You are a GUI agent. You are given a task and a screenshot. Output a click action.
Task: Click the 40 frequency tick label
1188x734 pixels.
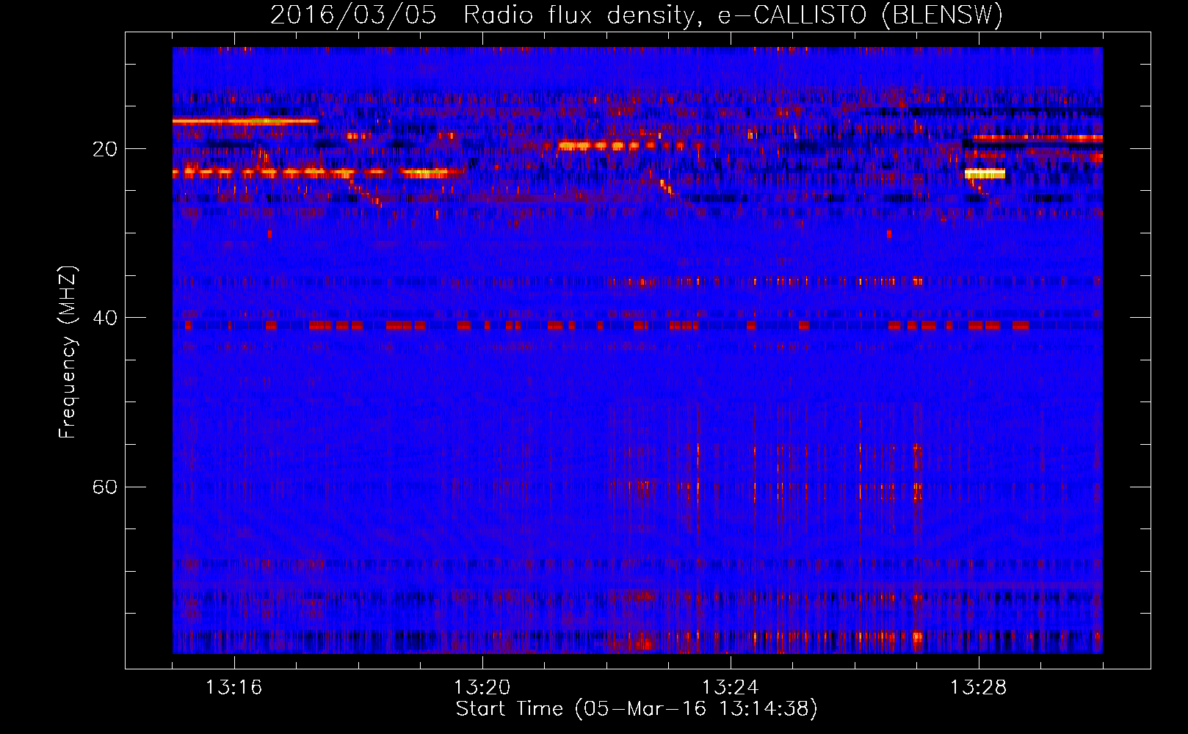pyautogui.click(x=105, y=318)
